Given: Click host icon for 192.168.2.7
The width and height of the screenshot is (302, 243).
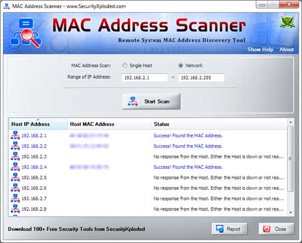Looking at the screenshot, I should pos(15,198).
